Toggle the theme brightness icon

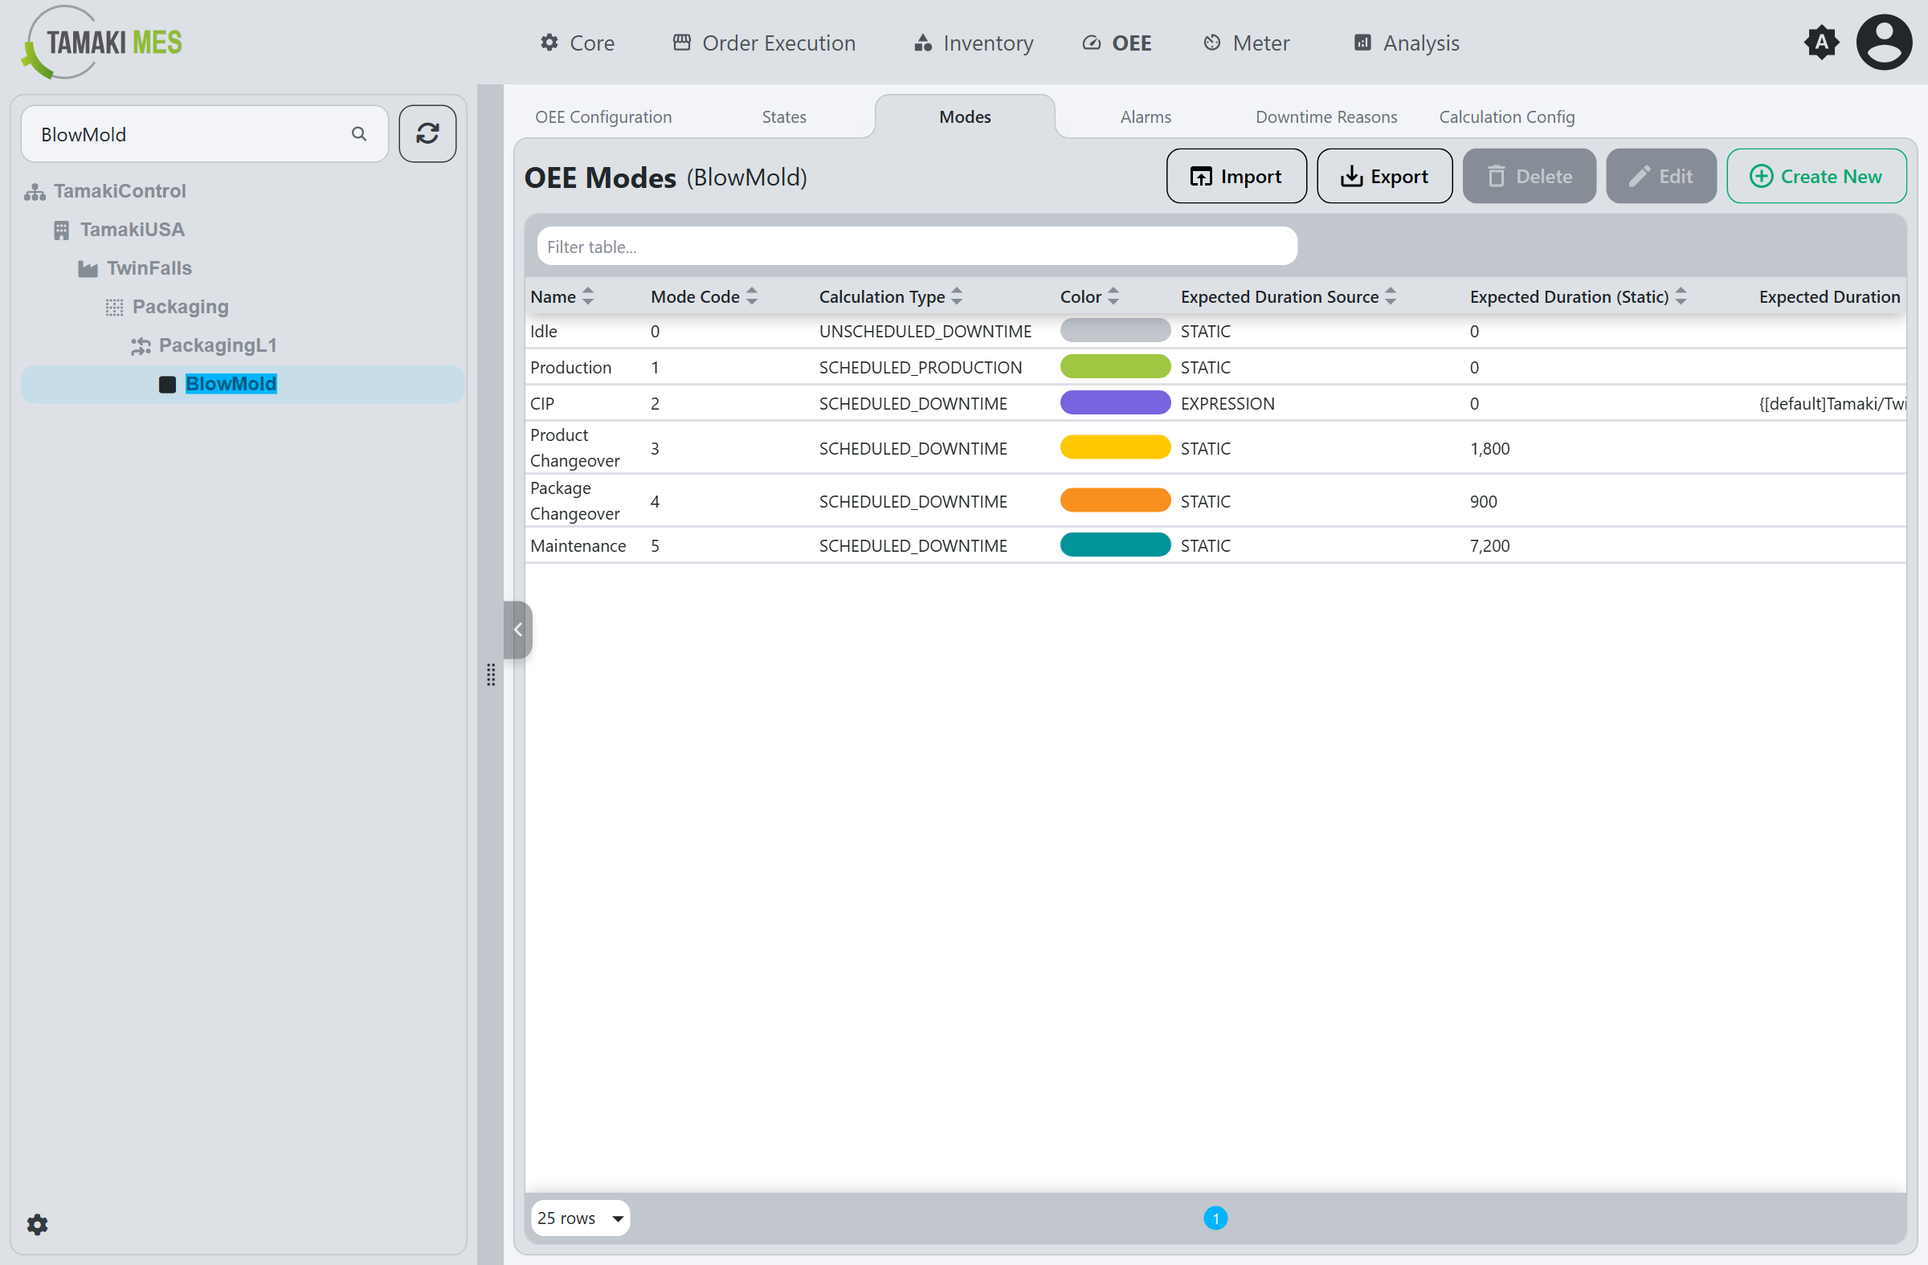(1821, 42)
